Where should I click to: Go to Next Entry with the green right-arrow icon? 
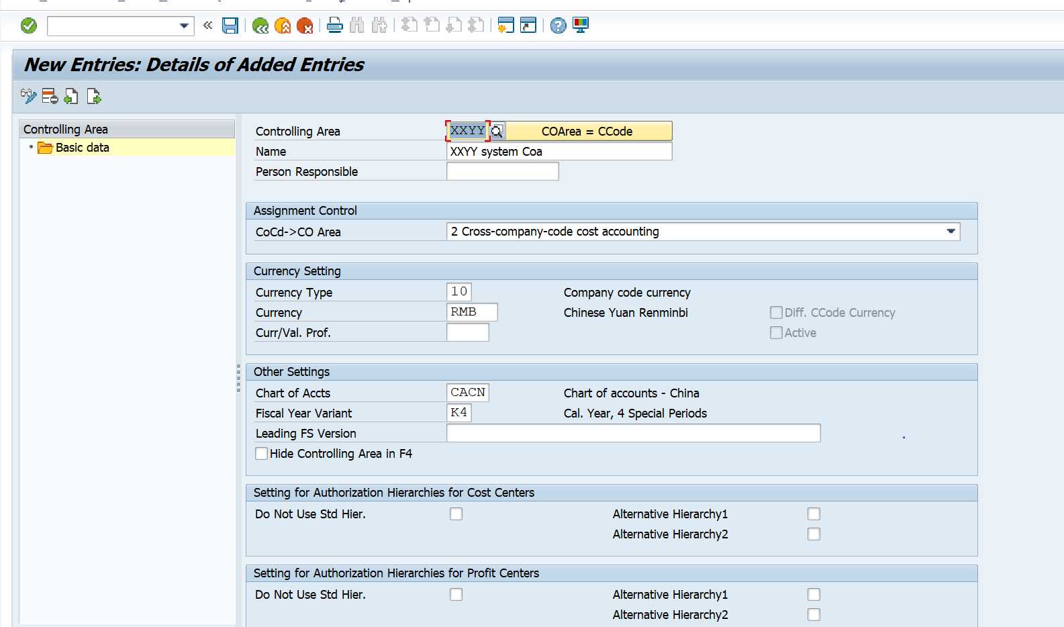94,97
